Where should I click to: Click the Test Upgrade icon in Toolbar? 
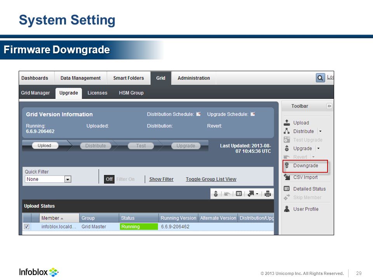coord(287,140)
